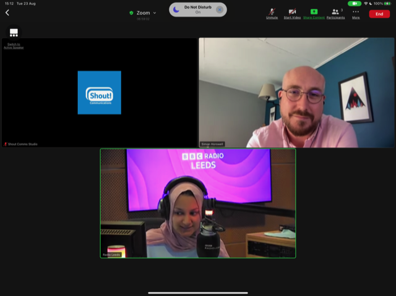Tap the battery status icon

(x=387, y=4)
